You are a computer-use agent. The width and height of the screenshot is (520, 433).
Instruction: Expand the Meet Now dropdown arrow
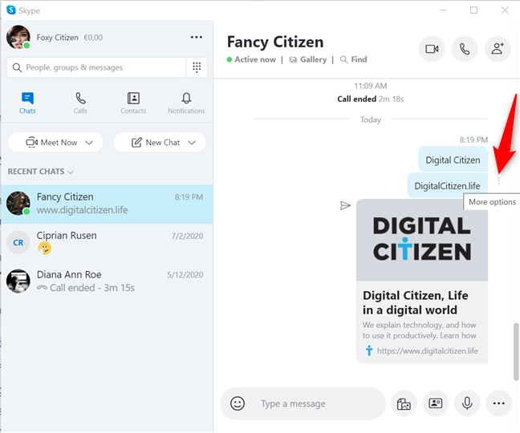click(x=89, y=143)
